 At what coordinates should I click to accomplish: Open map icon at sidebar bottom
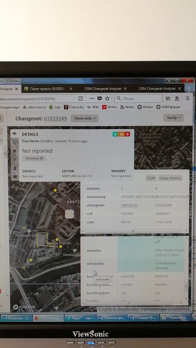click(x=15, y=177)
